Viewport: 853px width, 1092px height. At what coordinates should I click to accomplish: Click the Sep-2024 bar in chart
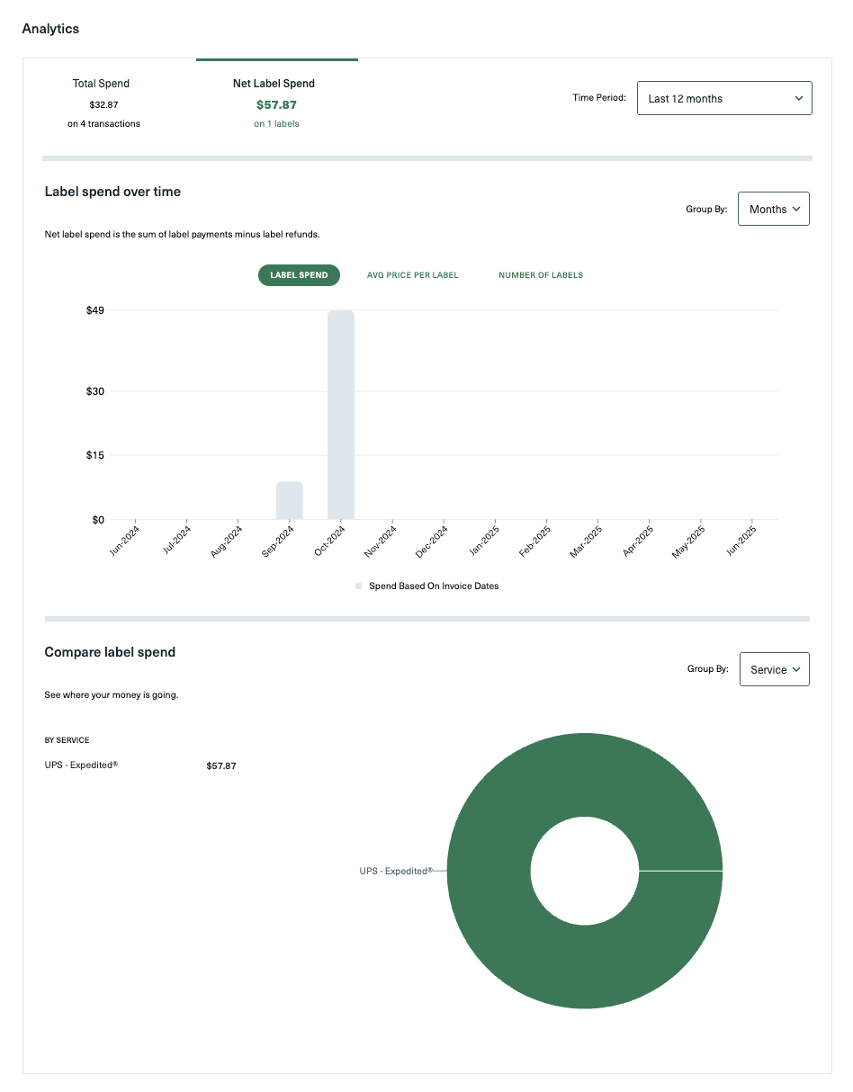tap(289, 500)
